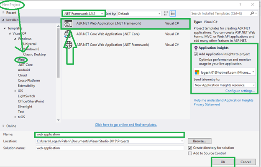Expand the tvOS tree node
The width and height of the screenshot is (261, 167).
[15, 117]
